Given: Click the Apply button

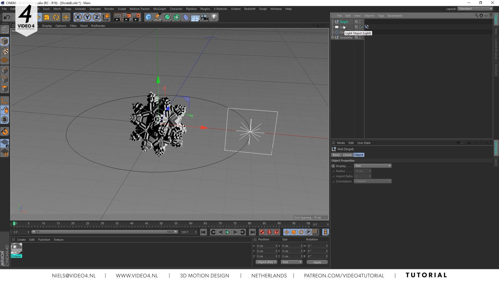Looking at the screenshot, I should click(317, 262).
